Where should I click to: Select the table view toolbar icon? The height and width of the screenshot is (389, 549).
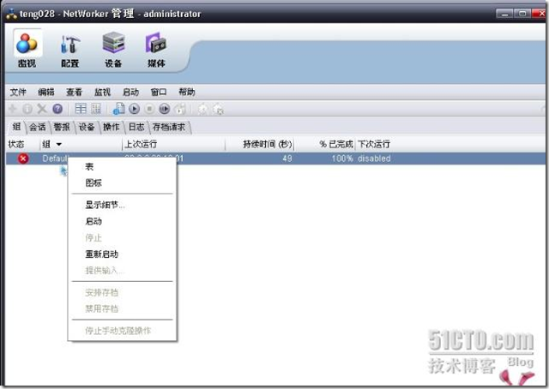81,109
